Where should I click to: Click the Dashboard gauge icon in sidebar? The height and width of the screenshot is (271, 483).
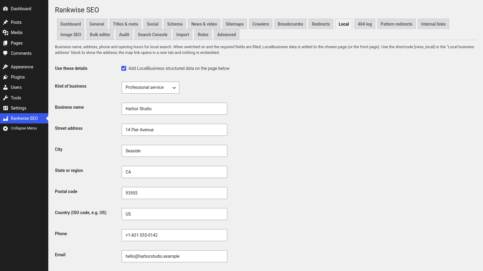tap(5, 9)
